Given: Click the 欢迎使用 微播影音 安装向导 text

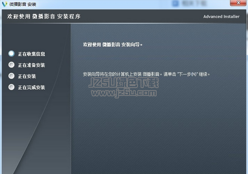Looking at the screenshot, I should click(x=113, y=44).
